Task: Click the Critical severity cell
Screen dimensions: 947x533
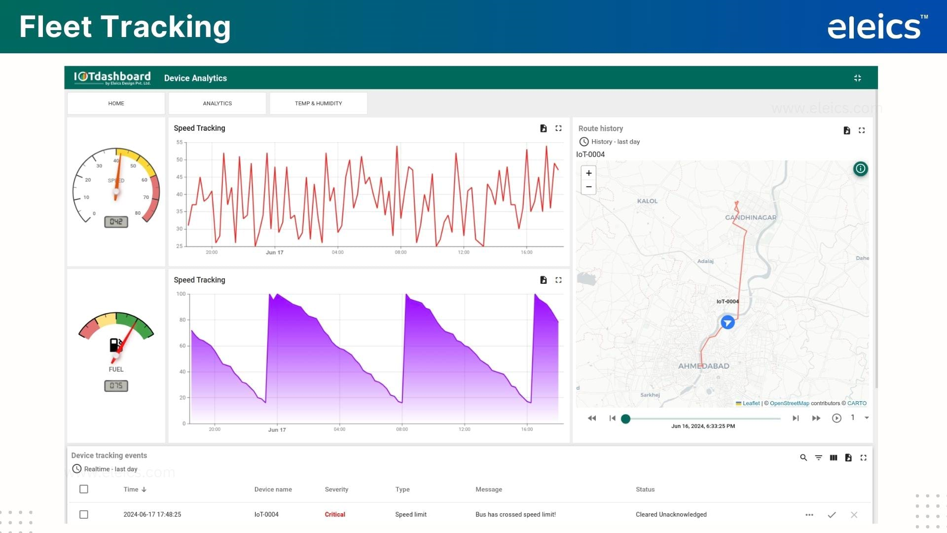Action: click(x=335, y=515)
